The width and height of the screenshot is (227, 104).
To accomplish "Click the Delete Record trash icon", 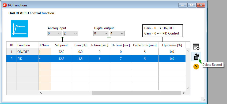I will coord(196,57).
